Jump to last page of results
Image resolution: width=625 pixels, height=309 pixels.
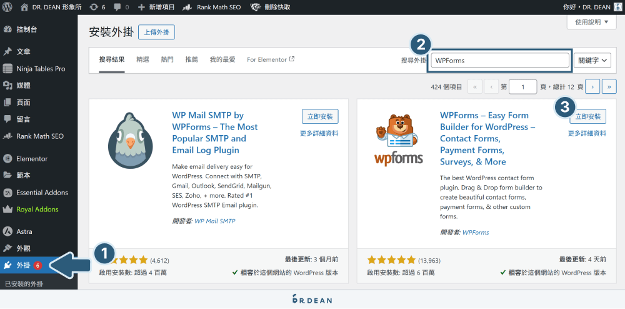pyautogui.click(x=609, y=86)
